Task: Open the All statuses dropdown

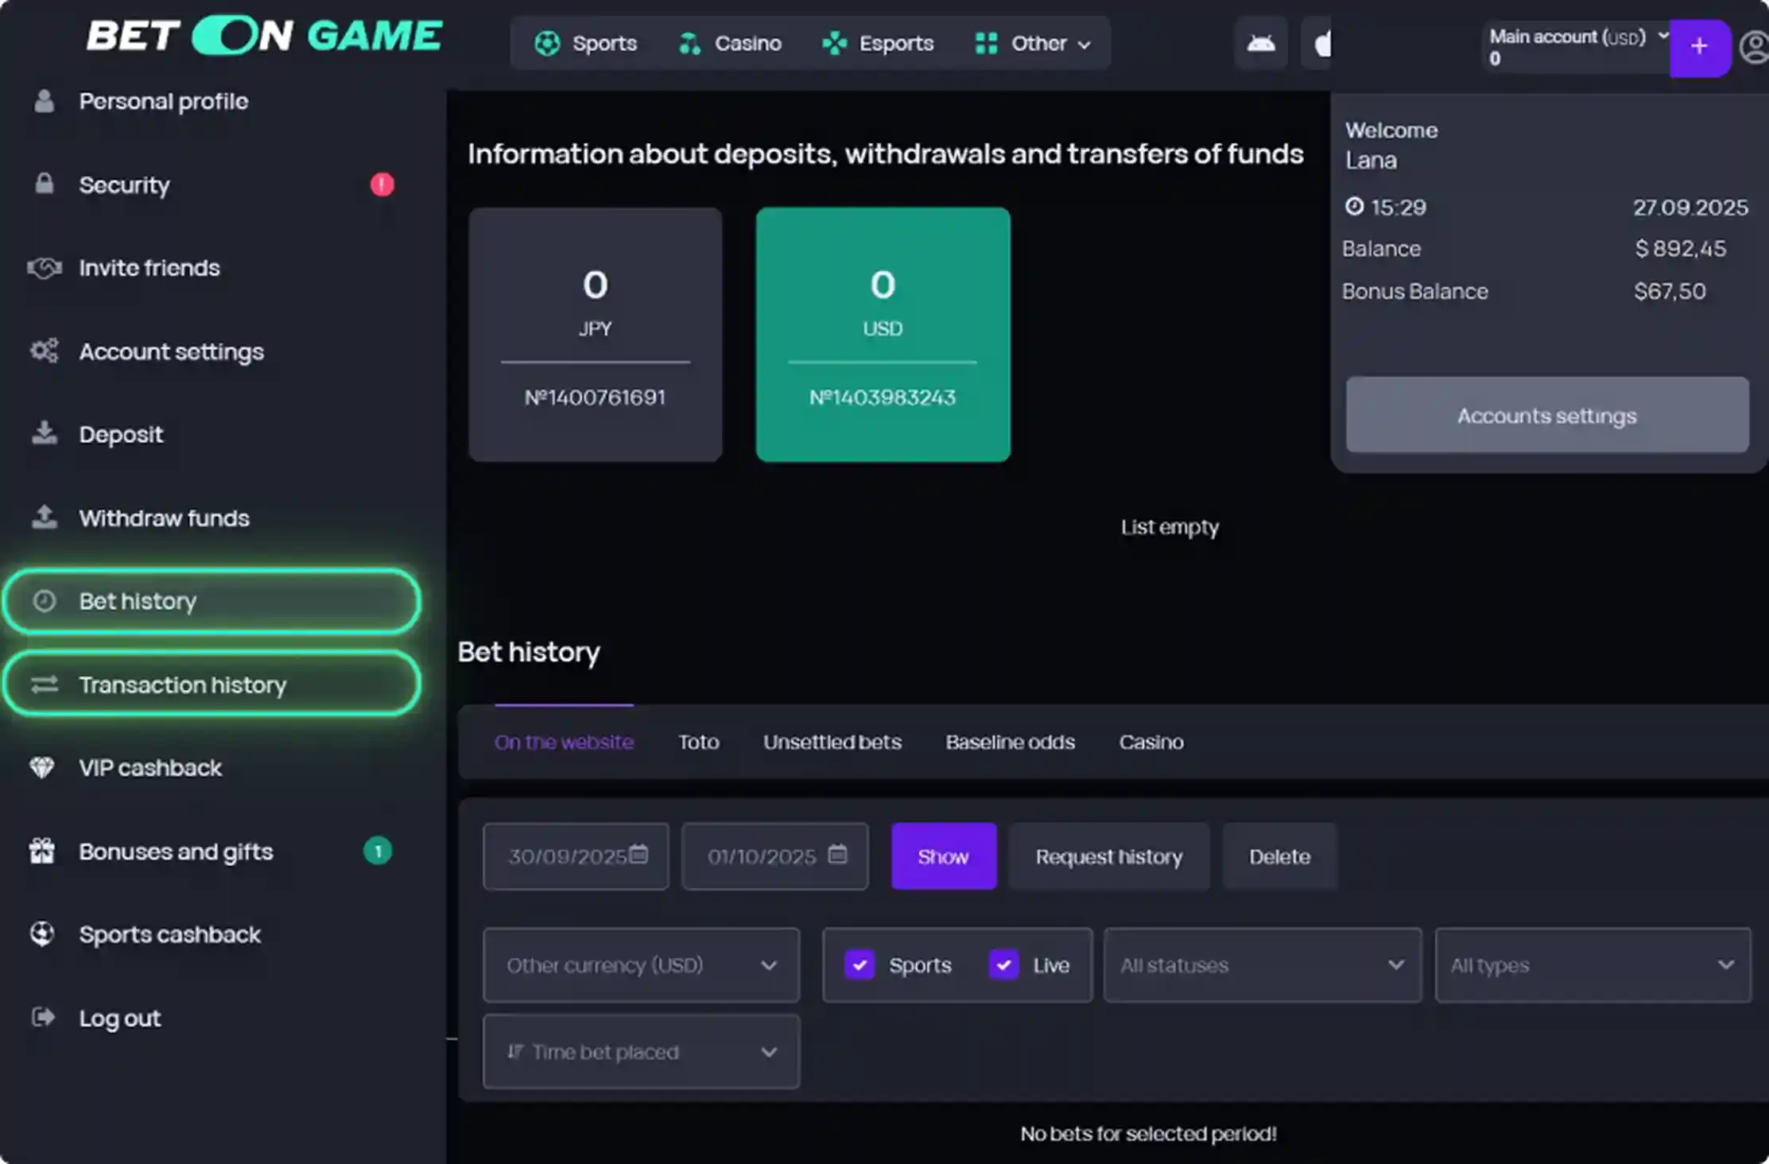Action: pyautogui.click(x=1262, y=965)
